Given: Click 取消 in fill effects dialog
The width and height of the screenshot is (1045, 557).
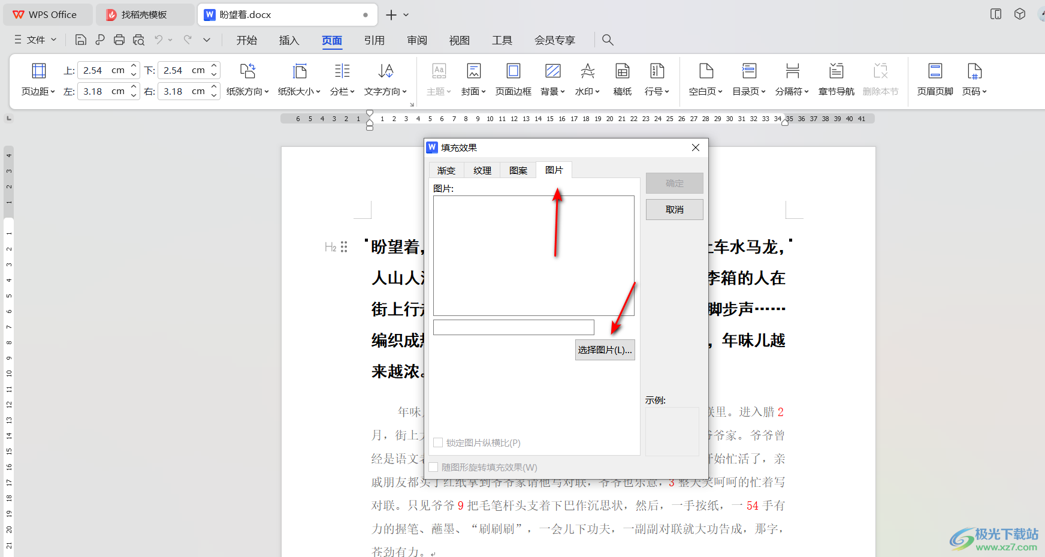Looking at the screenshot, I should (x=674, y=209).
